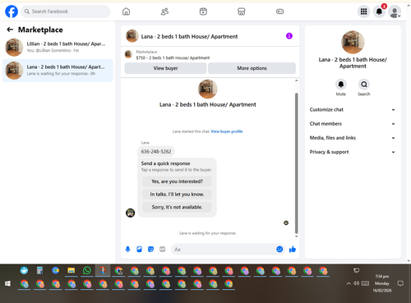Mute the chat with bell icon
The height and width of the screenshot is (303, 411).
click(x=341, y=85)
